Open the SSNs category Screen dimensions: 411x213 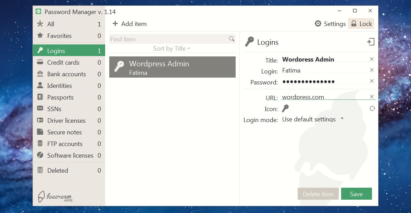[69, 109]
